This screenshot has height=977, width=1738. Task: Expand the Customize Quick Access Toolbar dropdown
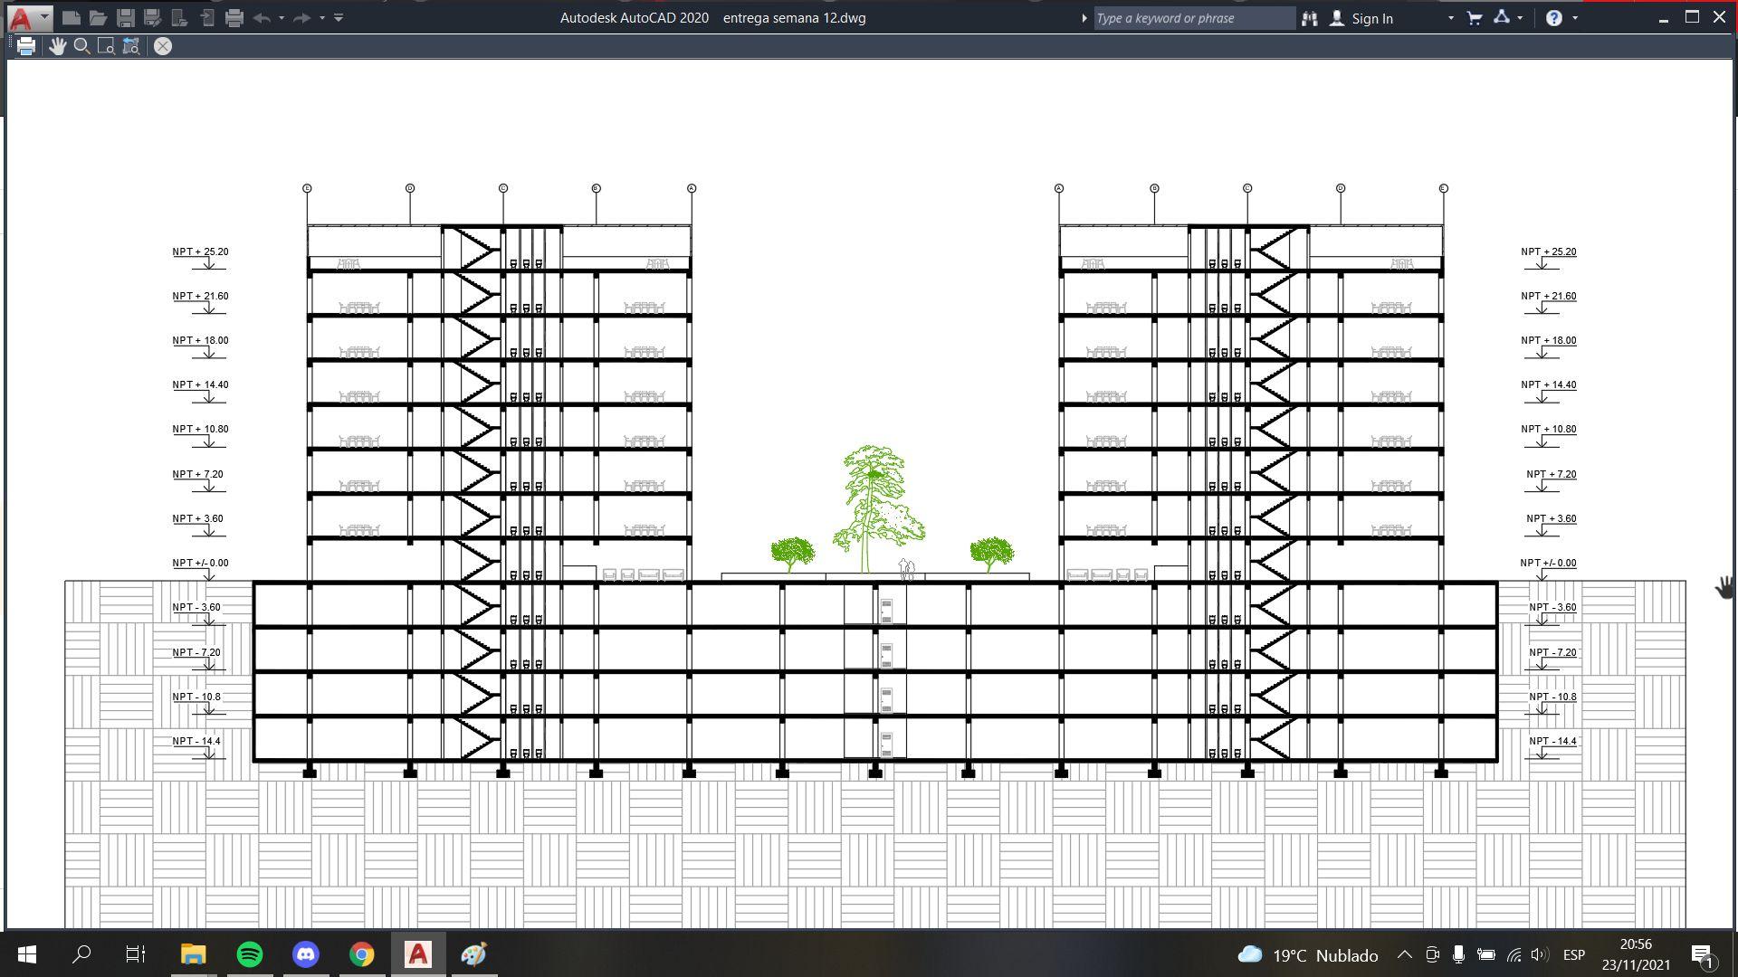339,17
